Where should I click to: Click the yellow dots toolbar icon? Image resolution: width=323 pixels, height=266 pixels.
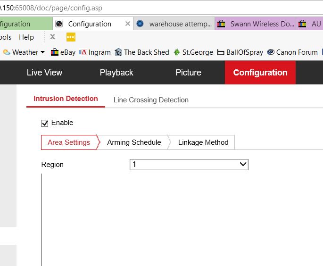[71, 37]
